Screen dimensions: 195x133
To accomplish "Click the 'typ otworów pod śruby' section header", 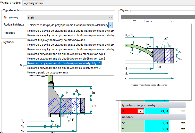I will click(x=153, y=105).
